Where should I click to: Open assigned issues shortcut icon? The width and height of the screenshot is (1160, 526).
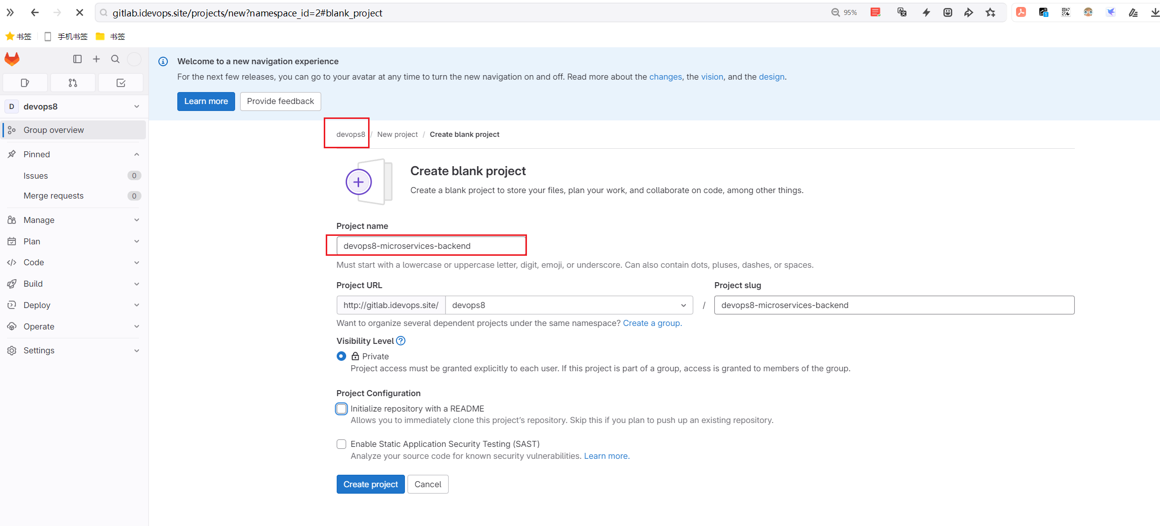coord(25,83)
